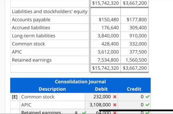Select the Accounts payable row label
173x114 pixels.
click(31, 20)
